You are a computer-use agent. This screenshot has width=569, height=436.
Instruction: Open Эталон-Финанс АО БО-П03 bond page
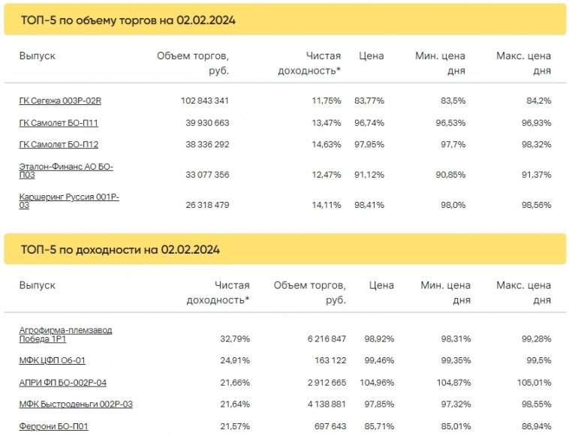tap(66, 170)
